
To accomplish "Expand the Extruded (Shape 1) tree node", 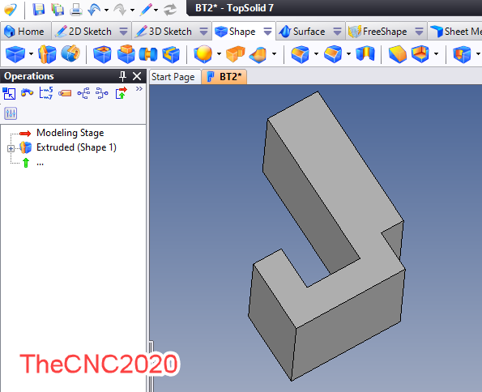I will click(x=11, y=148).
